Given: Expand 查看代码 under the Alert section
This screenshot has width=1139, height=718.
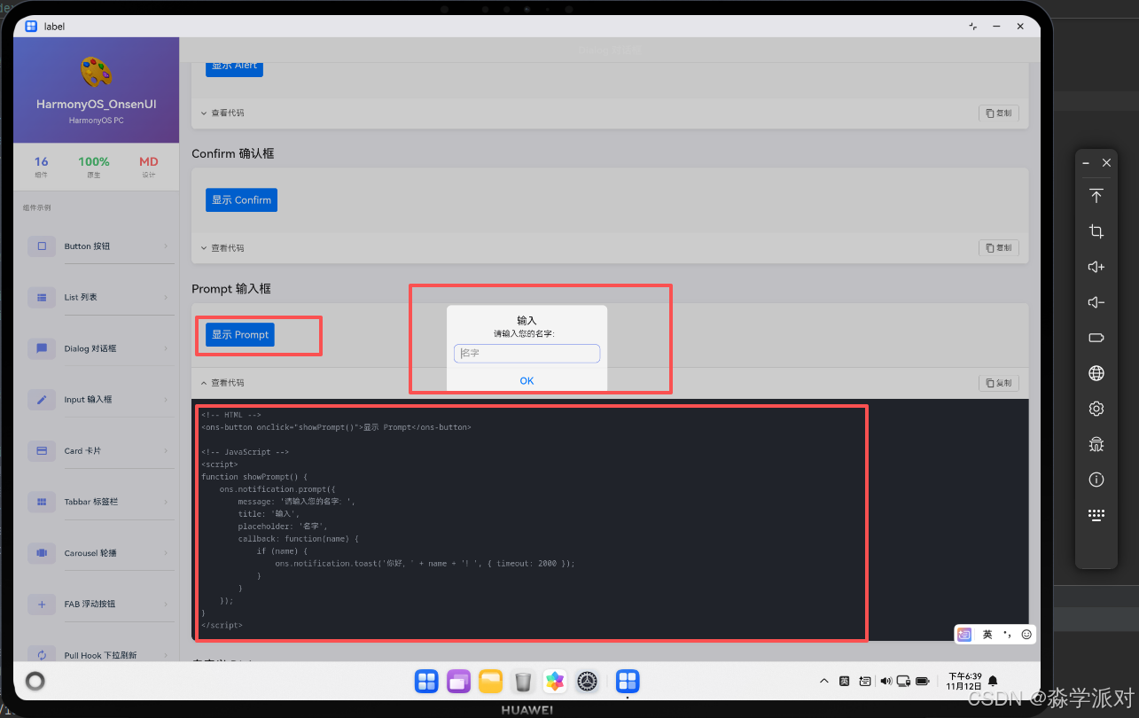Looking at the screenshot, I should 222,113.
